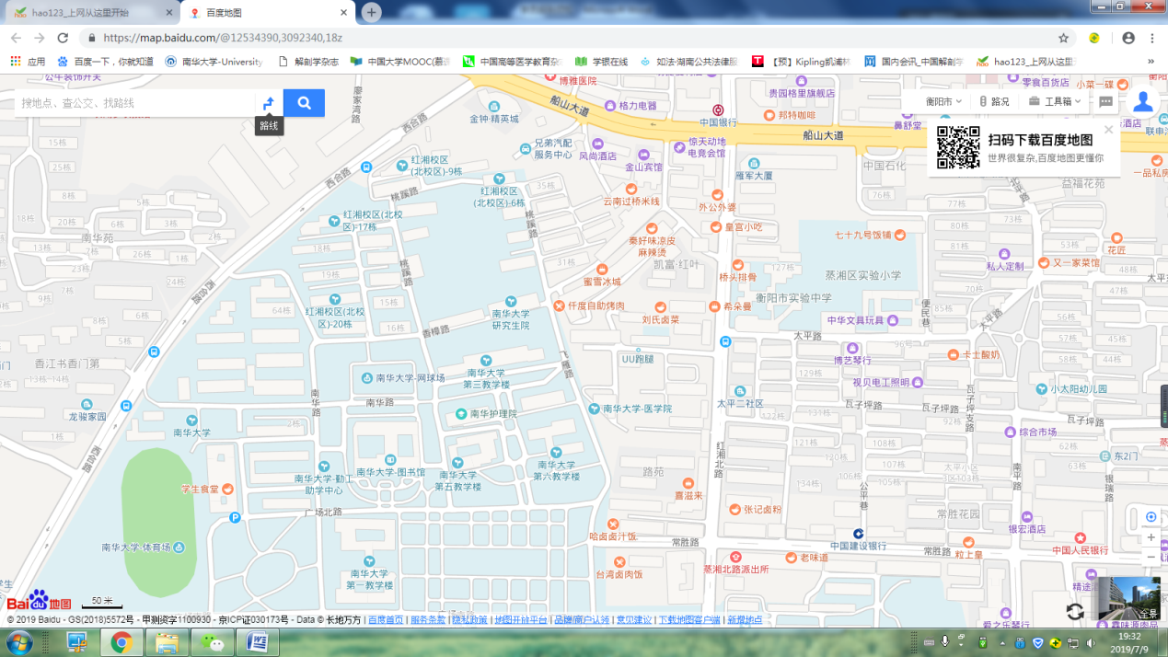Click the map search input field
Image resolution: width=1168 pixels, height=657 pixels.
click(x=133, y=103)
